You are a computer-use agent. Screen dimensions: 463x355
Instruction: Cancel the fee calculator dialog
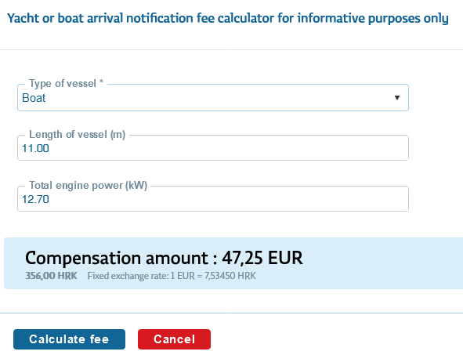click(x=174, y=339)
